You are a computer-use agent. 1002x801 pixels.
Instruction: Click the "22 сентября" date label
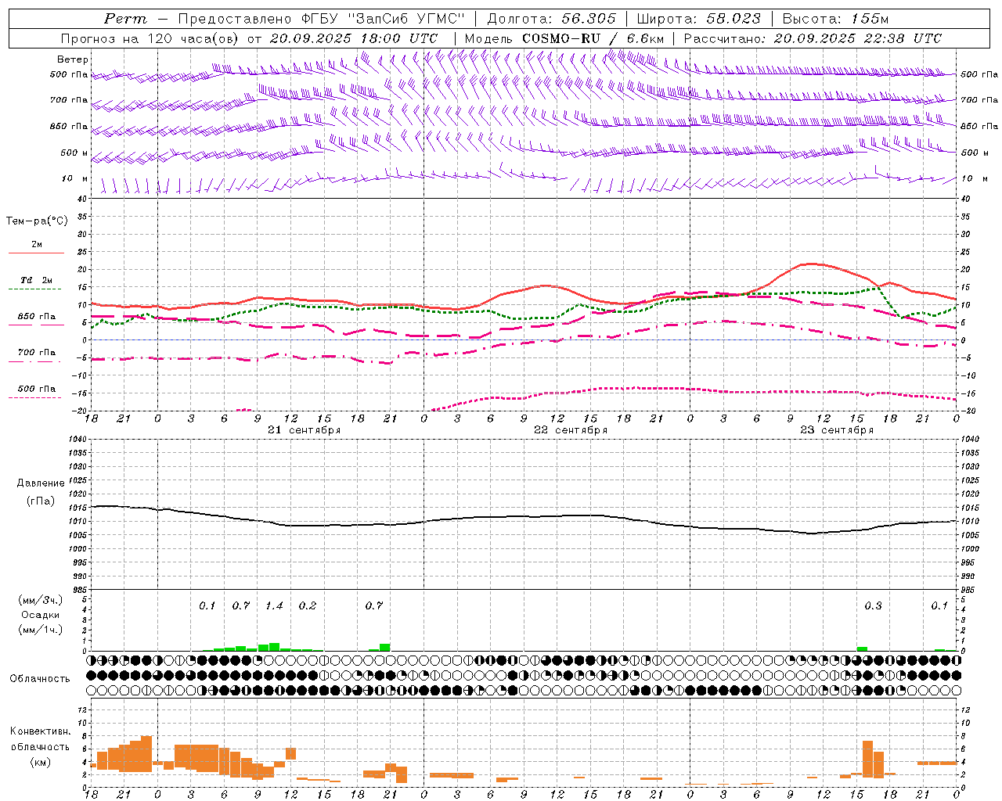(x=570, y=430)
